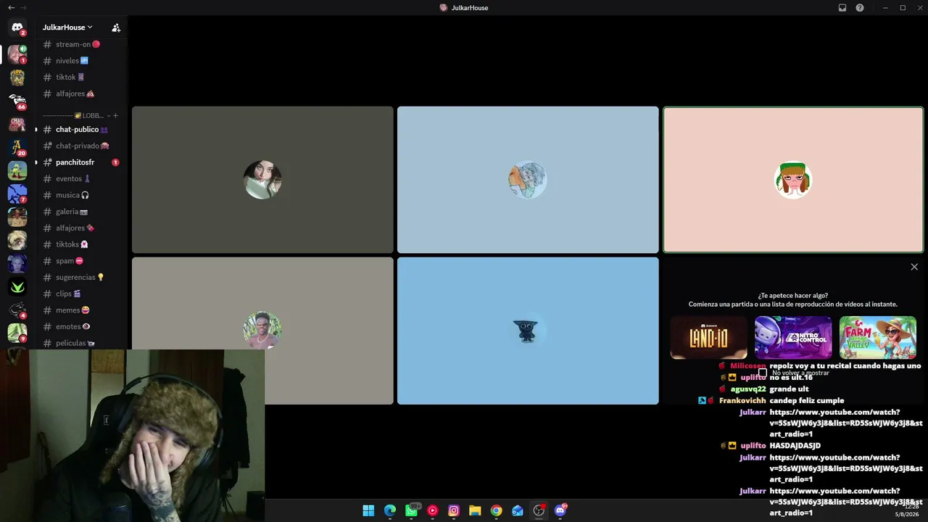Open WhatsApp from the taskbar
928x522 pixels.
point(411,510)
